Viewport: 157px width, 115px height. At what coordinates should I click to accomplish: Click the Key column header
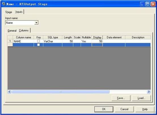39,37
